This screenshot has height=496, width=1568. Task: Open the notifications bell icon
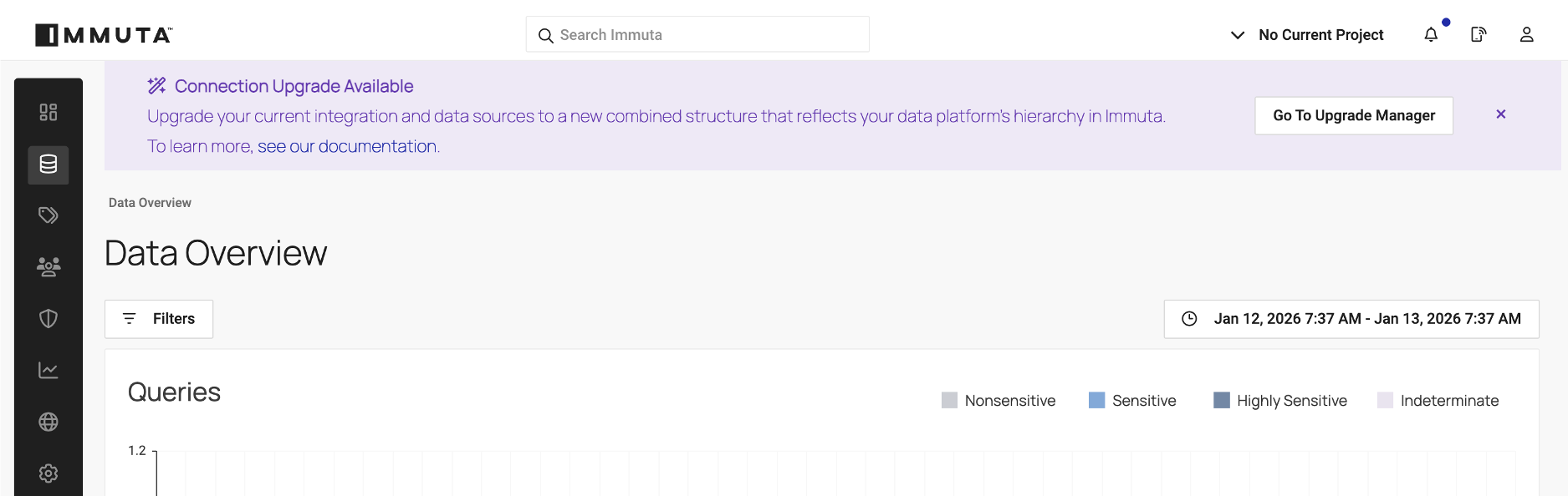click(1431, 35)
